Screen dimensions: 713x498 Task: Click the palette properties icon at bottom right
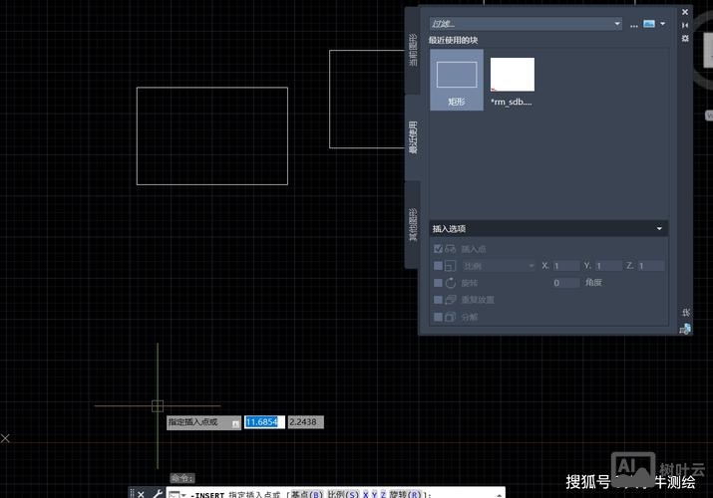[685, 327]
